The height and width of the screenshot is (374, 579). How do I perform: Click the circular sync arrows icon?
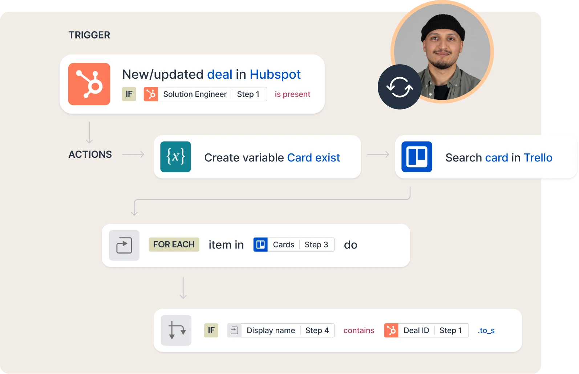click(400, 87)
